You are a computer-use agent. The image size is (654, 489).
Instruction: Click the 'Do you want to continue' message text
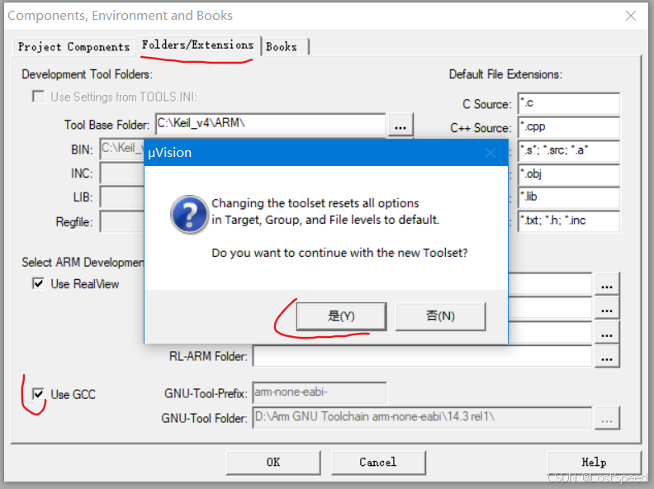tap(340, 253)
